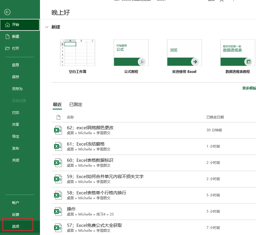Click the 30 分钟前 modified time

click(214, 130)
